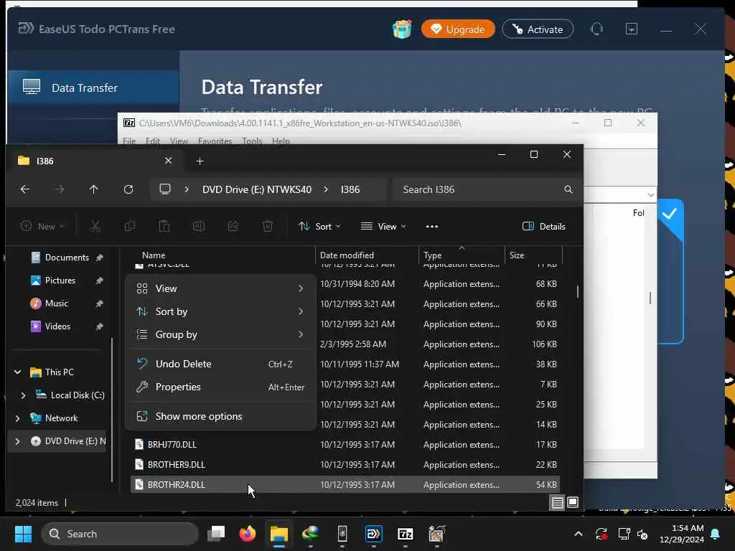
Task: Open the EaseUS support headset icon
Action: (x=596, y=29)
